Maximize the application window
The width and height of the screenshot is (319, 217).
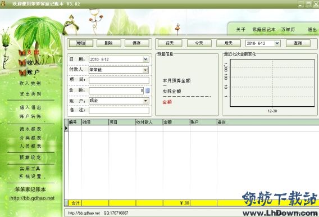click(x=309, y=4)
